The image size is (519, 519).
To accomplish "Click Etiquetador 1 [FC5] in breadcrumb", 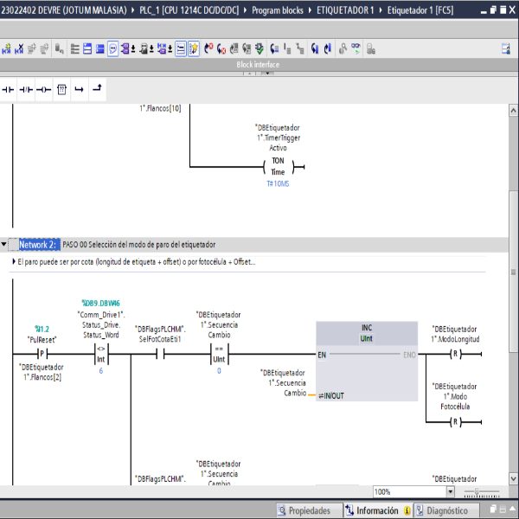I will point(420,10).
